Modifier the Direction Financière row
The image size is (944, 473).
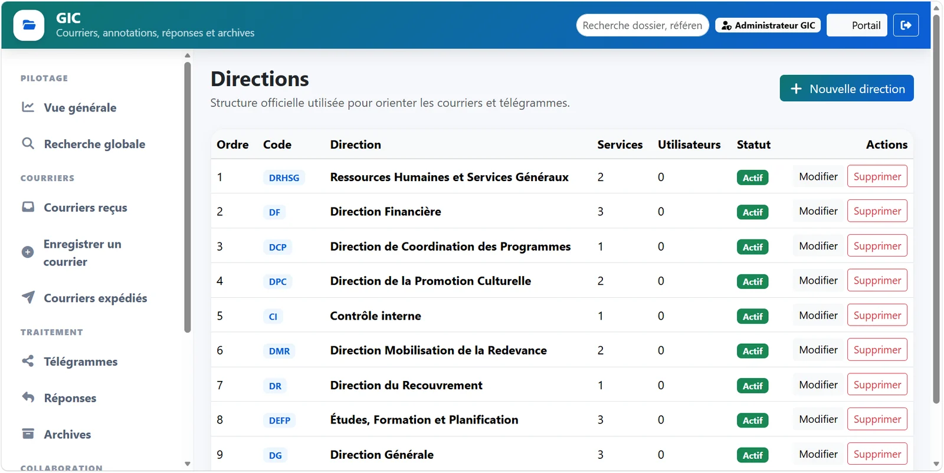818,211
